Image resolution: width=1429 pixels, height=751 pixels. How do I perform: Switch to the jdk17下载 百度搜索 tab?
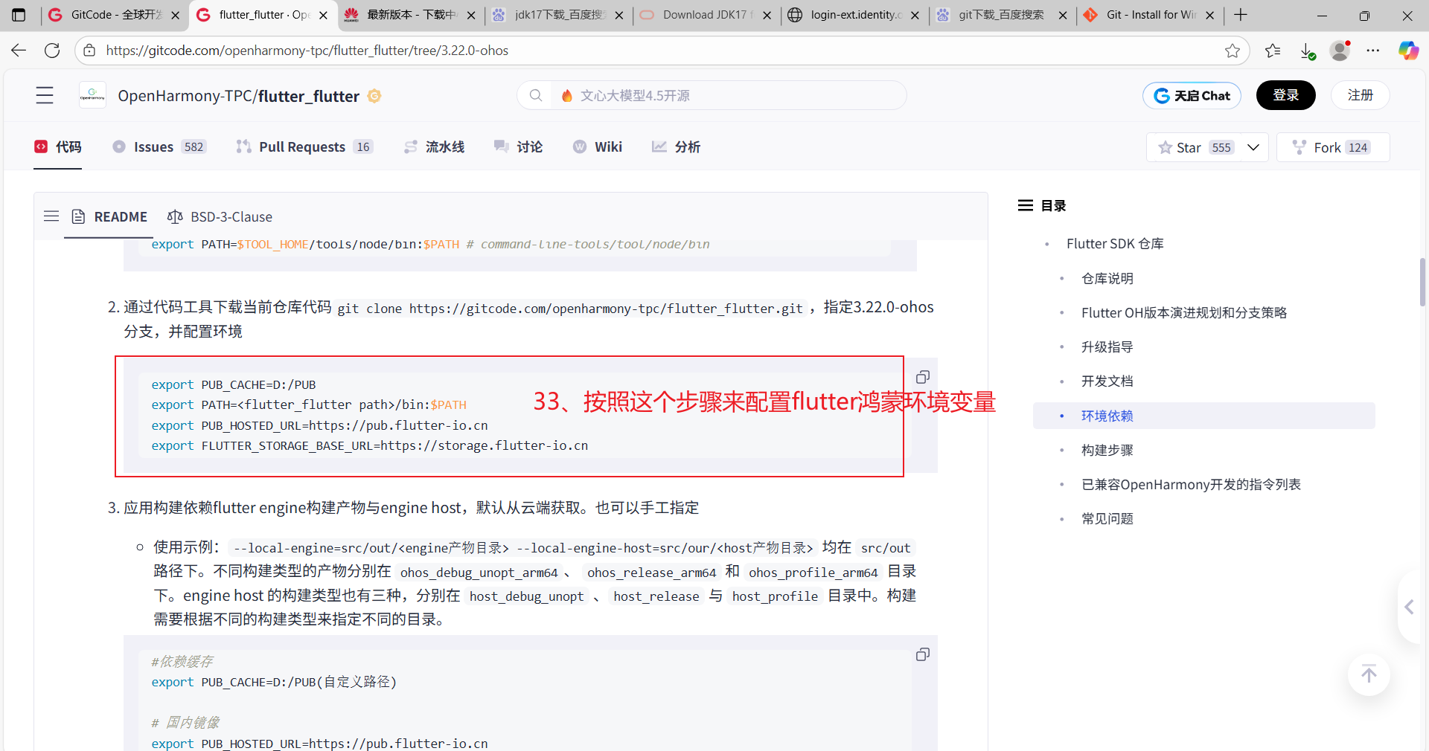[x=558, y=15]
